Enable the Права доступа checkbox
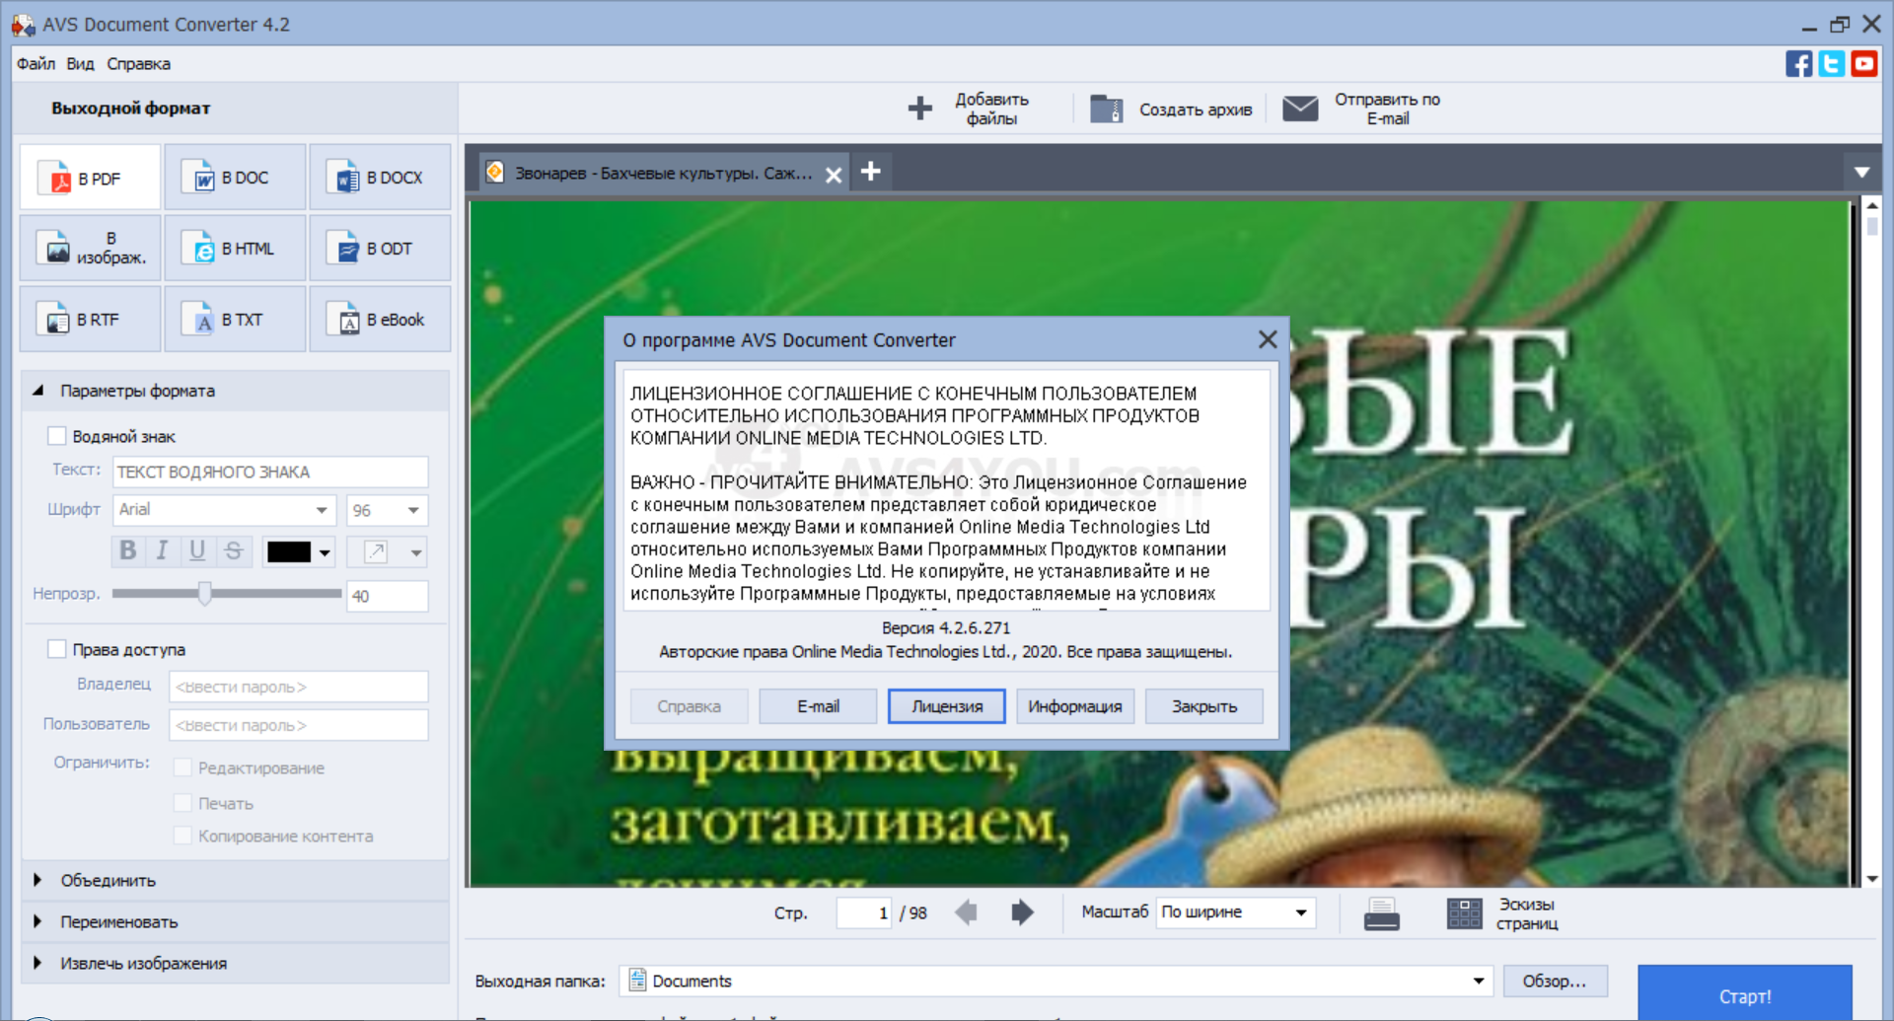 pyautogui.click(x=57, y=649)
